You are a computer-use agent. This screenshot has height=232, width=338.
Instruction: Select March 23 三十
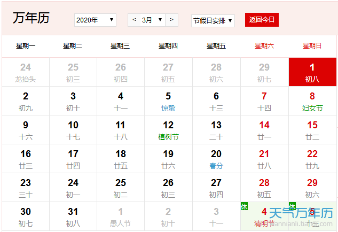tap(26, 188)
